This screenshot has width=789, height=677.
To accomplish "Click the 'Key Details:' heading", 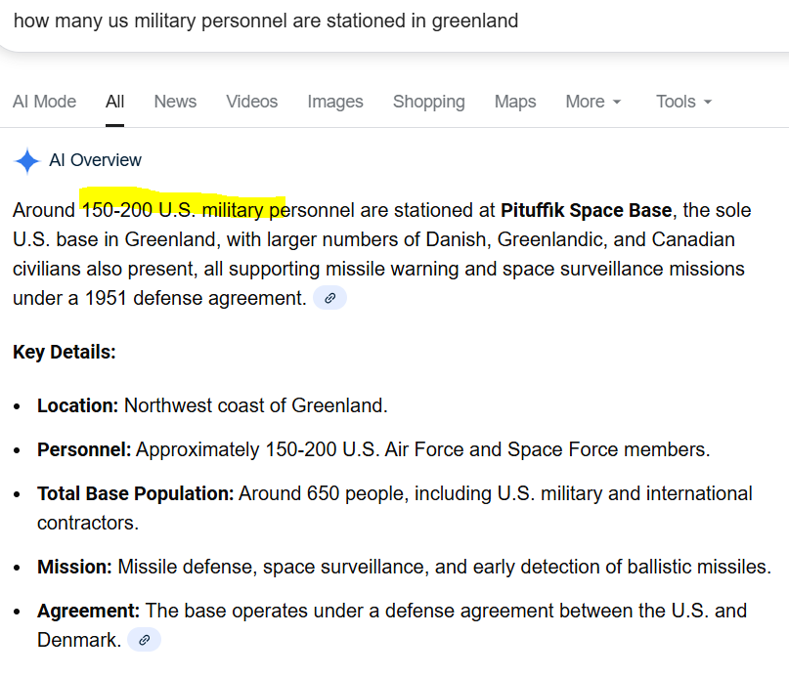I will tap(65, 352).
